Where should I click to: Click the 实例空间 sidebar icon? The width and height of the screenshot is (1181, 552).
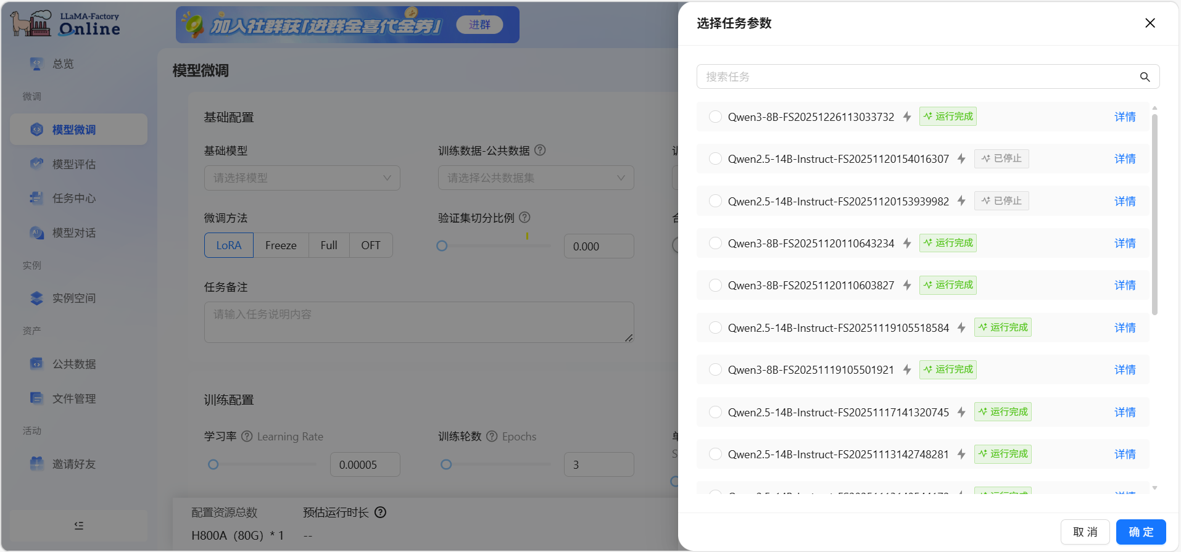point(37,298)
